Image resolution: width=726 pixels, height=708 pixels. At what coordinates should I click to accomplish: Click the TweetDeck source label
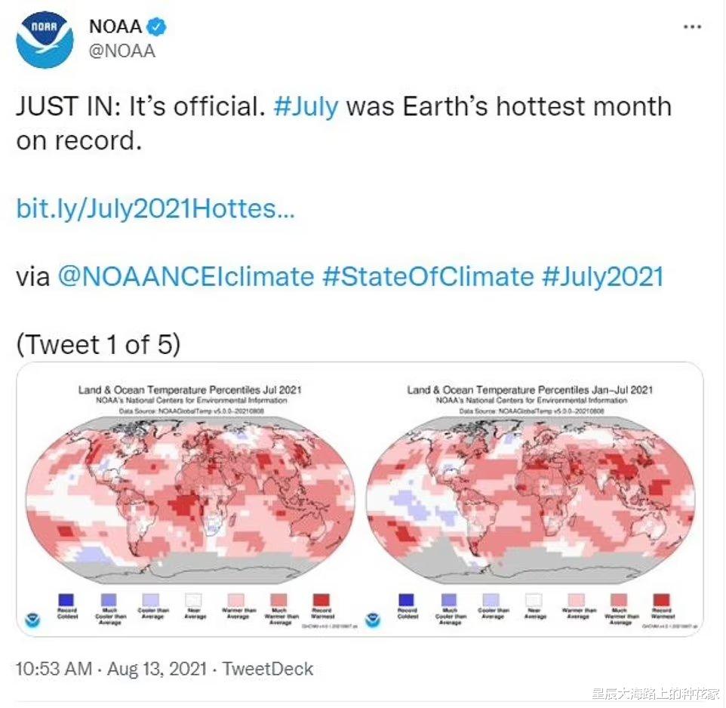pyautogui.click(x=269, y=669)
